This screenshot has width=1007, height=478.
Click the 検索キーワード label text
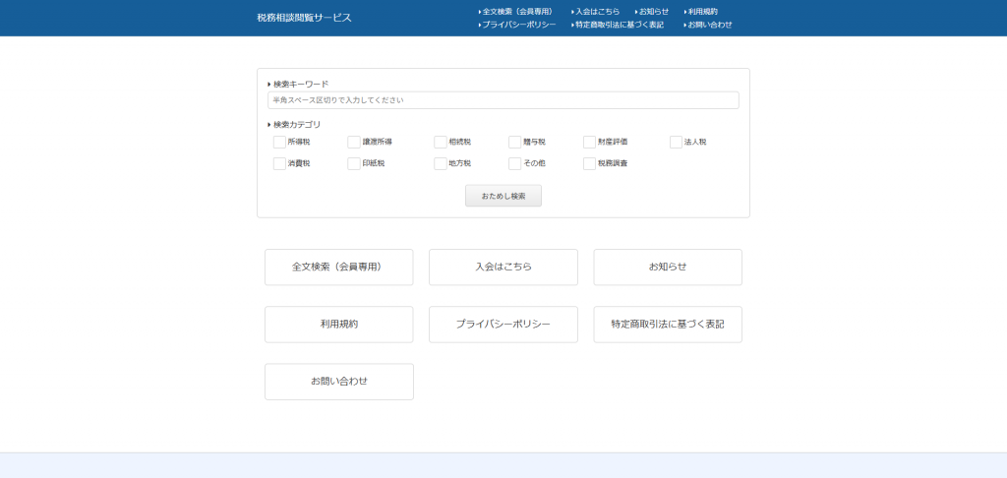click(x=301, y=85)
